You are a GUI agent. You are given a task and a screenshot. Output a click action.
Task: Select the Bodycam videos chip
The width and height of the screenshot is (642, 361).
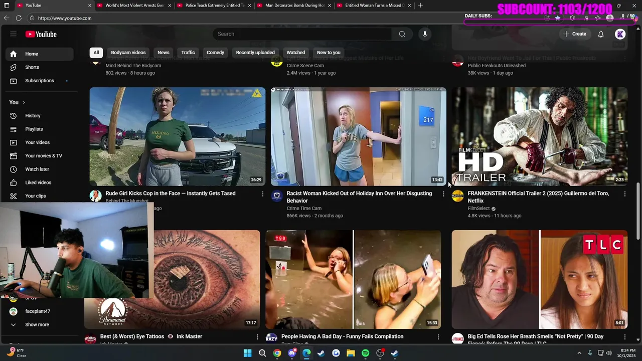point(128,53)
